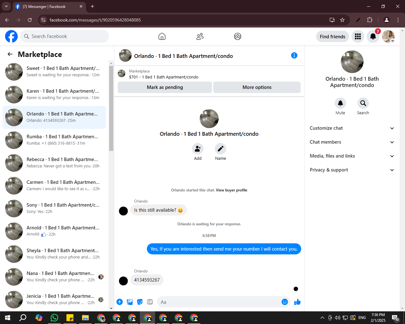This screenshot has width=405, height=324.
Task: Mute this conversation with the bell icon
Action: coord(340,103)
